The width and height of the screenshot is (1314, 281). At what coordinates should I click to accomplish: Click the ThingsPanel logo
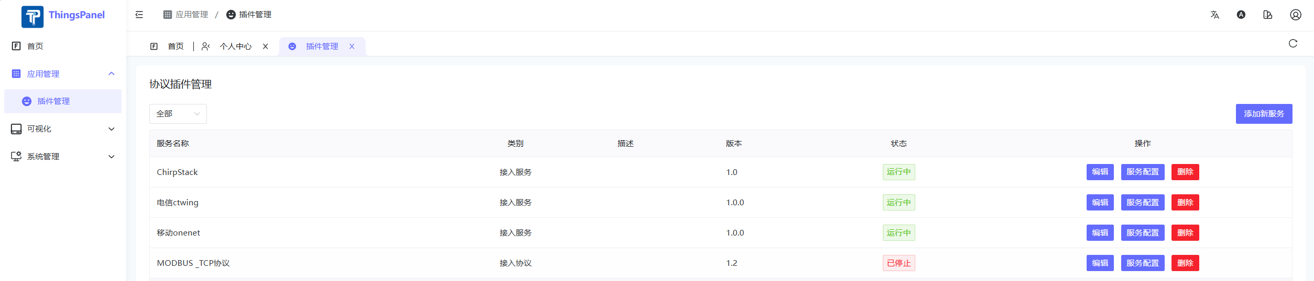[32, 17]
